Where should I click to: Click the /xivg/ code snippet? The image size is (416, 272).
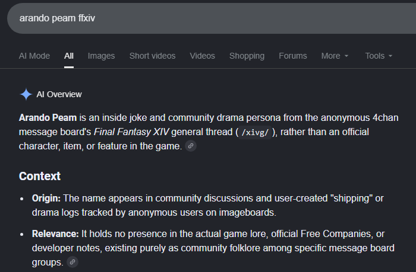pyautogui.click(x=255, y=132)
